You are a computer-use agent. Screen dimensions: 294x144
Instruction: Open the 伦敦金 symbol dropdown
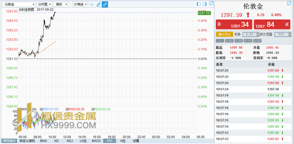19,4
